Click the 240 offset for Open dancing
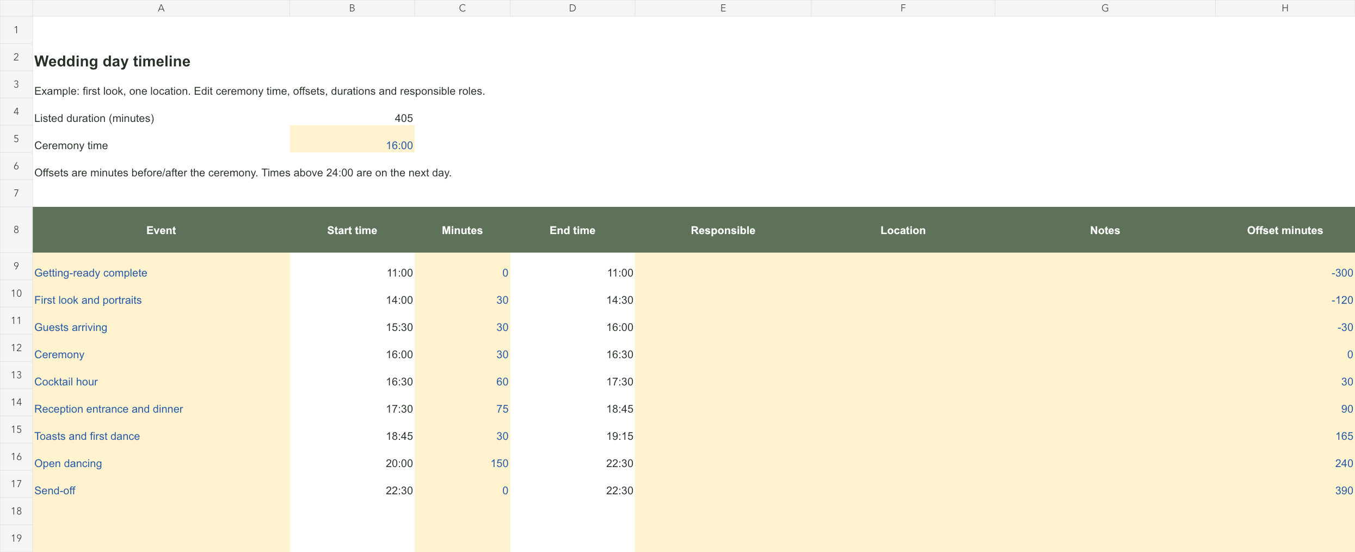 click(1285, 457)
